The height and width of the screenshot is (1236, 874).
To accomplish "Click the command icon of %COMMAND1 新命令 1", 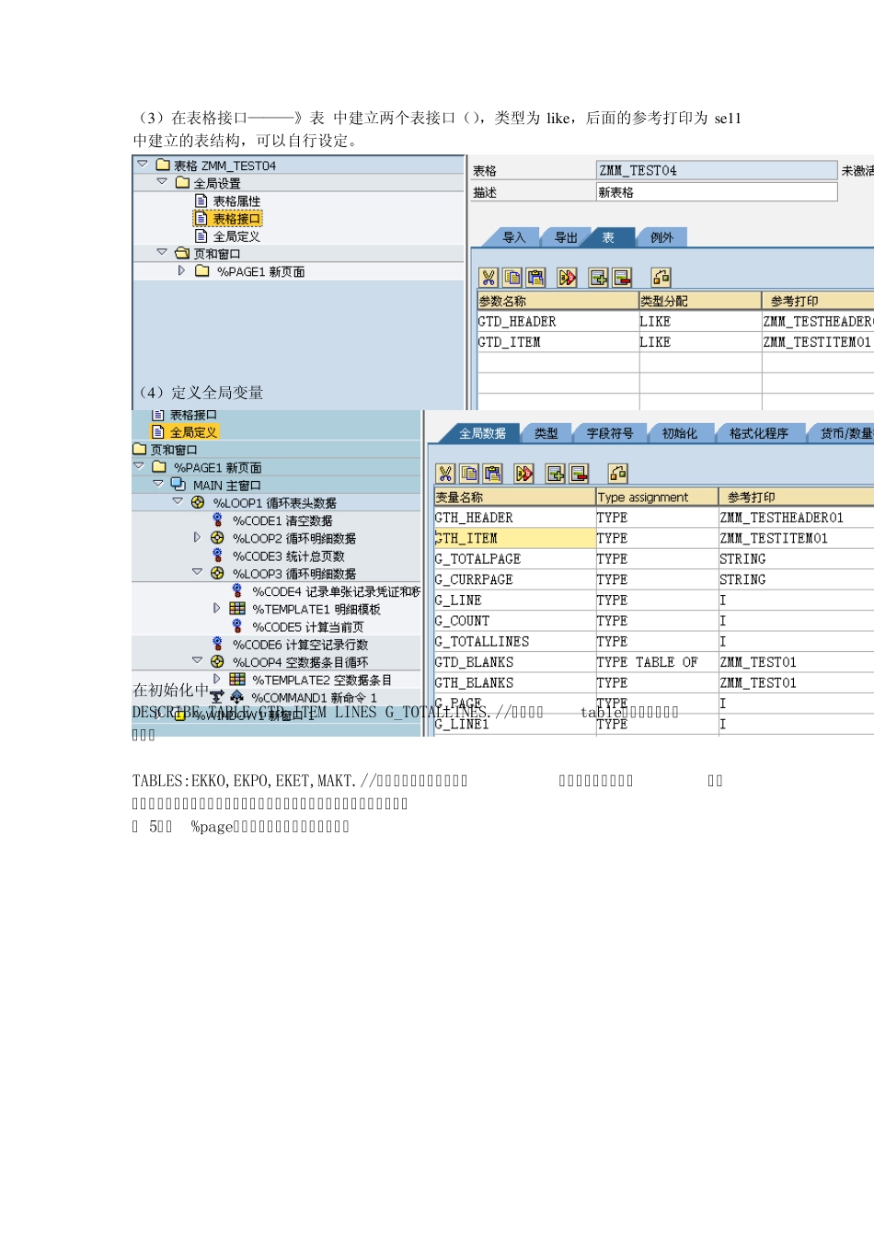I will tap(237, 697).
